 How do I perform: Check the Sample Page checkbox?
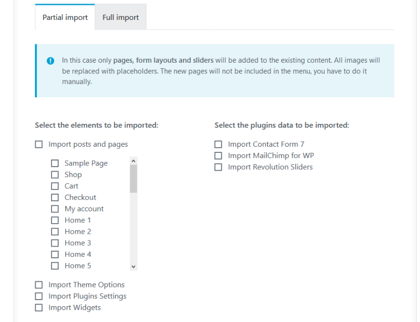(55, 163)
